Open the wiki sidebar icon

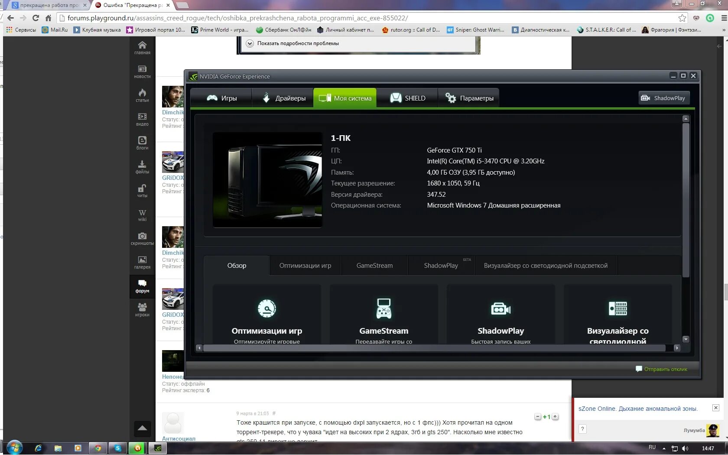(142, 214)
